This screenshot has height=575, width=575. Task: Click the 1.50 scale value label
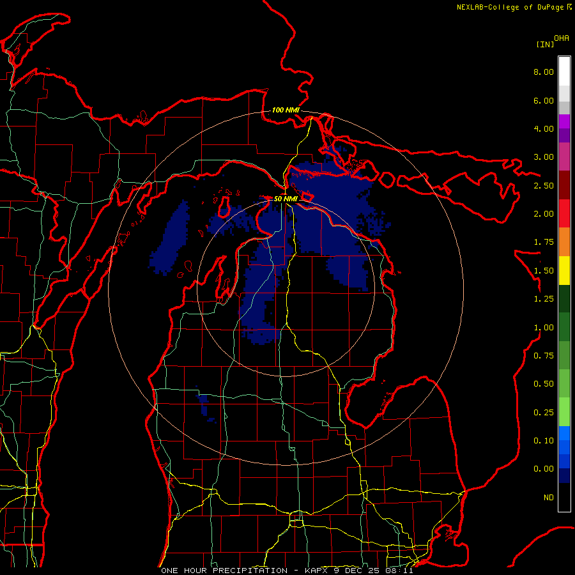click(544, 271)
